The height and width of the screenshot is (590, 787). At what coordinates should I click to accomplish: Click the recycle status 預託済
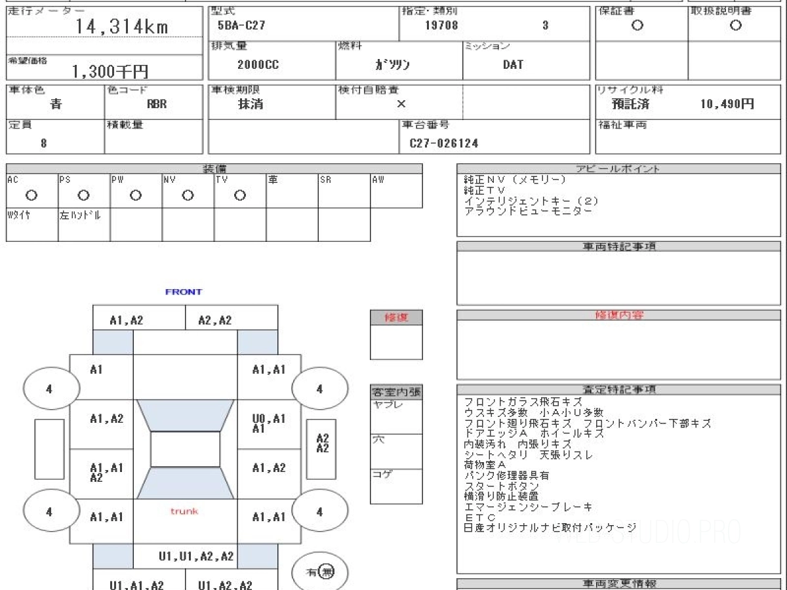(x=630, y=104)
